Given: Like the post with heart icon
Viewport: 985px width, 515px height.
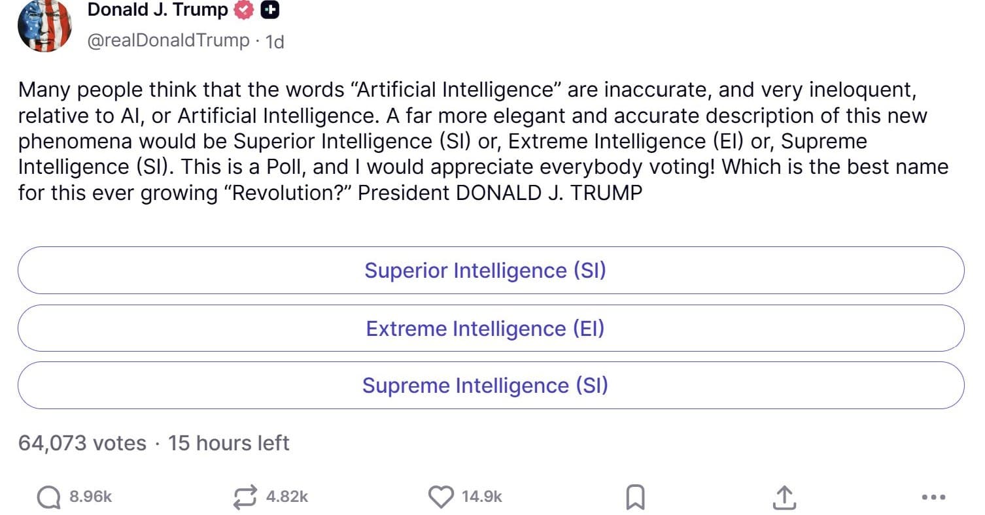Looking at the screenshot, I should click(441, 497).
